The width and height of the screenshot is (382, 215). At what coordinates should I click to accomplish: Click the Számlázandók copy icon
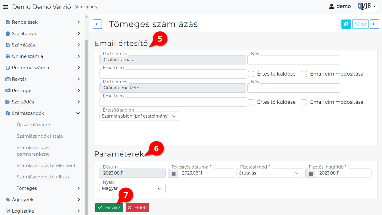[8, 113]
